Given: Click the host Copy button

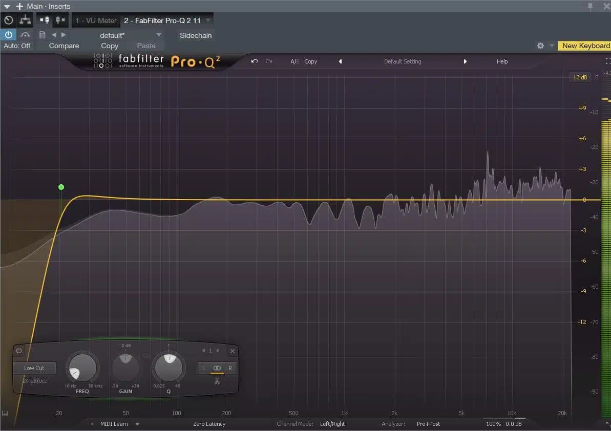Looking at the screenshot, I should pyautogui.click(x=110, y=46).
